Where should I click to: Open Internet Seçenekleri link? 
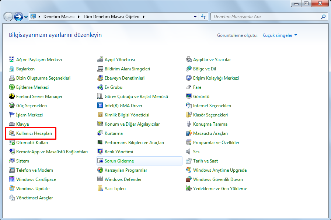point(212,106)
